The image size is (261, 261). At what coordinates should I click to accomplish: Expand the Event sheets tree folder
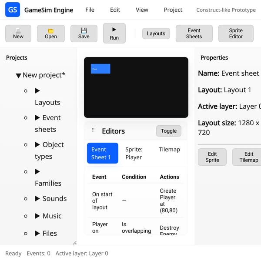point(37,118)
